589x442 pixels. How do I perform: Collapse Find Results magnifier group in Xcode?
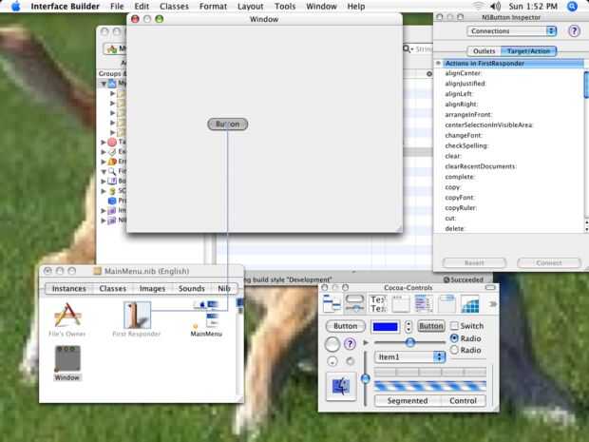(104, 171)
